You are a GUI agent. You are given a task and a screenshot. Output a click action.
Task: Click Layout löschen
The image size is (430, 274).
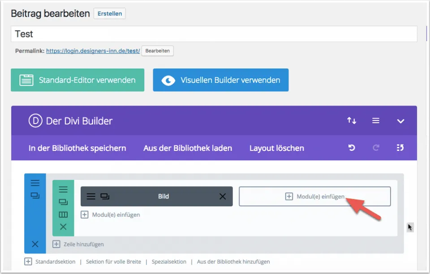(276, 148)
